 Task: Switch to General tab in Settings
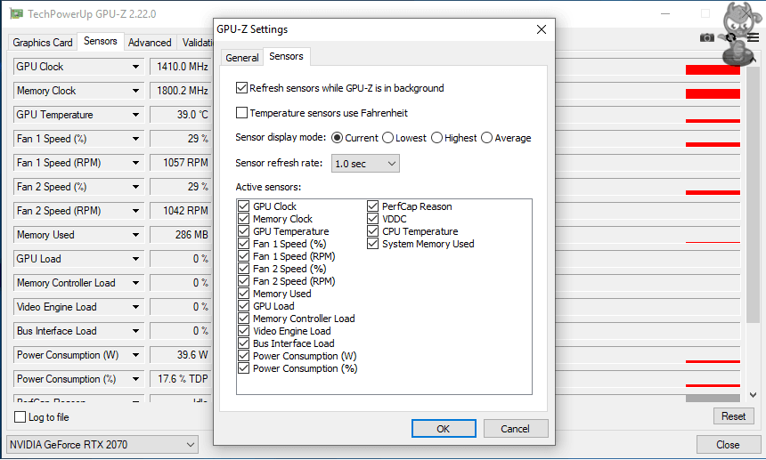241,58
